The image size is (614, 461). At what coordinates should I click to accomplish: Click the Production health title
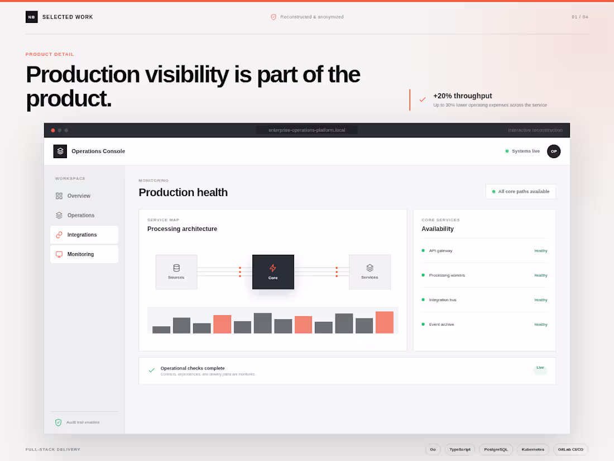[183, 192]
